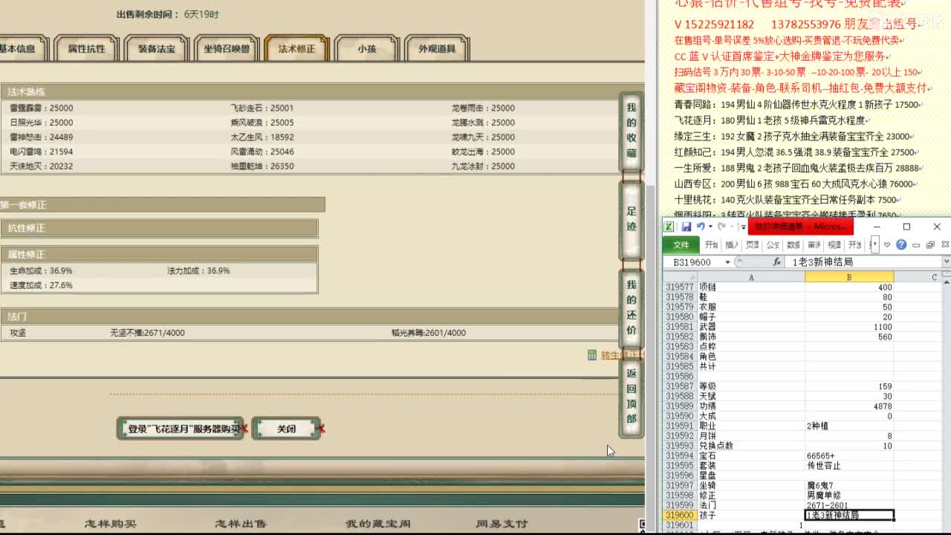This screenshot has width=951, height=535.
Task: Open Excel help question mark icon
Action: point(901,244)
